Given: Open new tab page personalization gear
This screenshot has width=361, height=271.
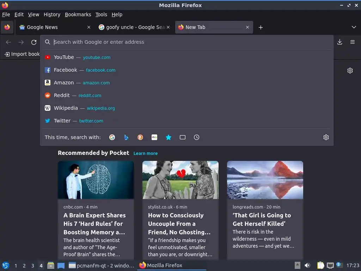Looking at the screenshot, I should (350, 71).
